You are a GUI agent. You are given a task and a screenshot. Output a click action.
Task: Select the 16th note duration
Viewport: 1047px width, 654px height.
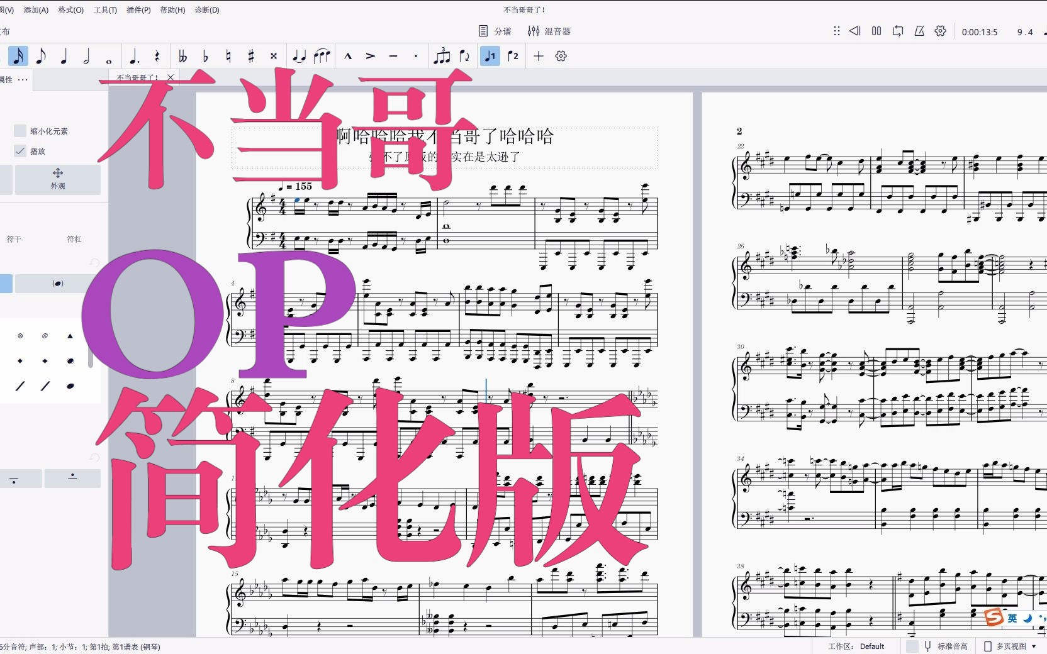[18, 56]
